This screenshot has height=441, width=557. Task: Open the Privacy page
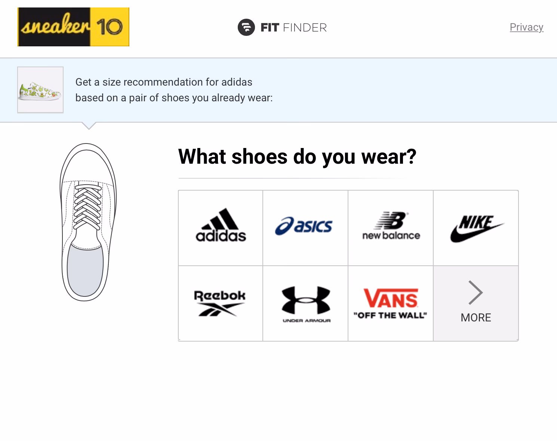(x=526, y=27)
